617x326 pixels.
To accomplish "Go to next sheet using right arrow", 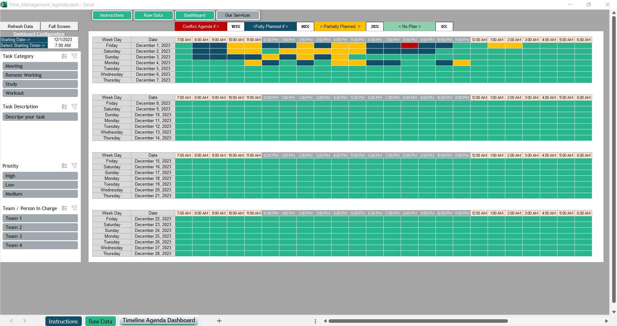I will click(24, 321).
